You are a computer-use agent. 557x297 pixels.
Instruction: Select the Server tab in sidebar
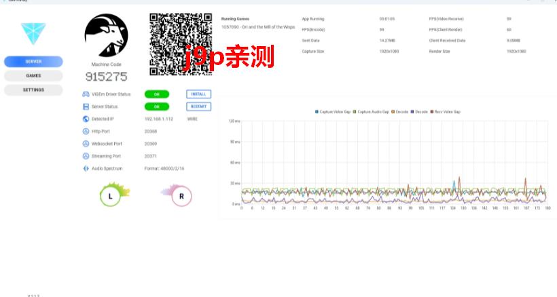[33, 62]
